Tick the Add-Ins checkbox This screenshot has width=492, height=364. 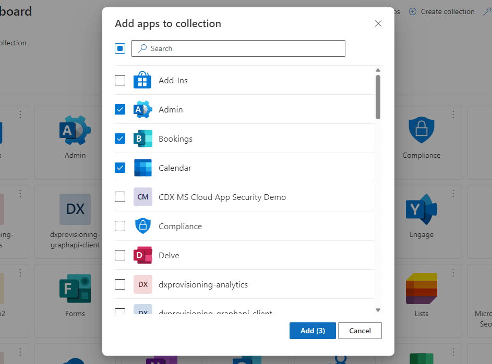coord(120,80)
